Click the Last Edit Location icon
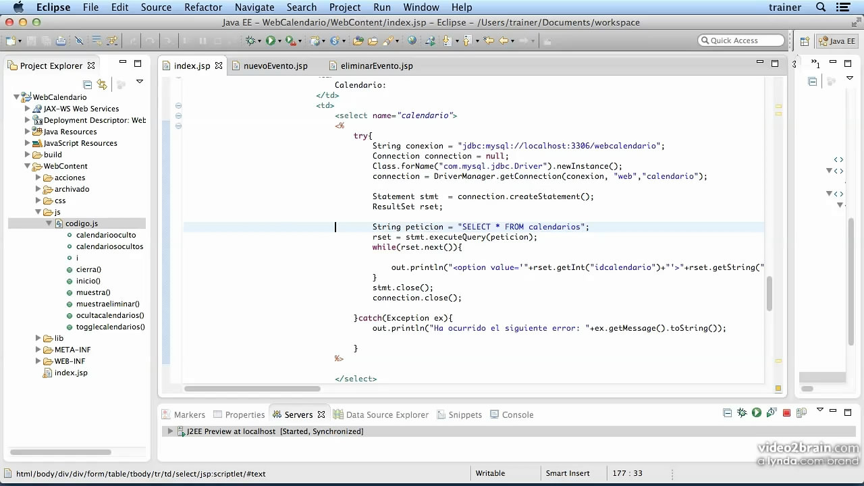 coord(489,40)
